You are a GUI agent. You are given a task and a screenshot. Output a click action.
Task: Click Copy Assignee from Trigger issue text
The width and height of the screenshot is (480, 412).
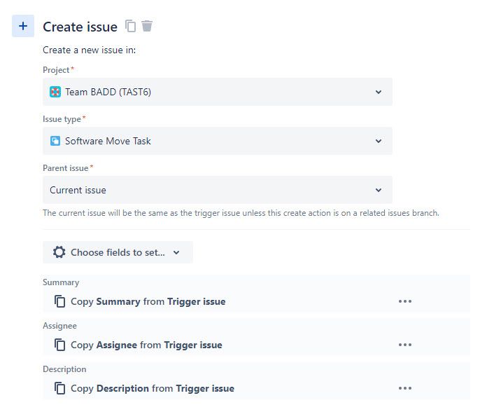[x=146, y=345]
